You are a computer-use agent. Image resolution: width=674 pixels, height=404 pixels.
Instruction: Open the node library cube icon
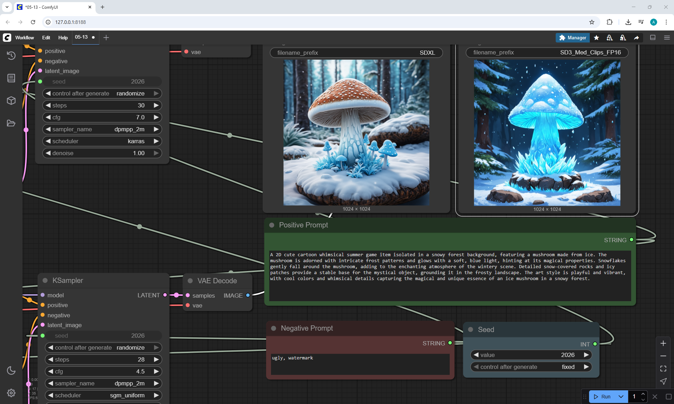(11, 101)
